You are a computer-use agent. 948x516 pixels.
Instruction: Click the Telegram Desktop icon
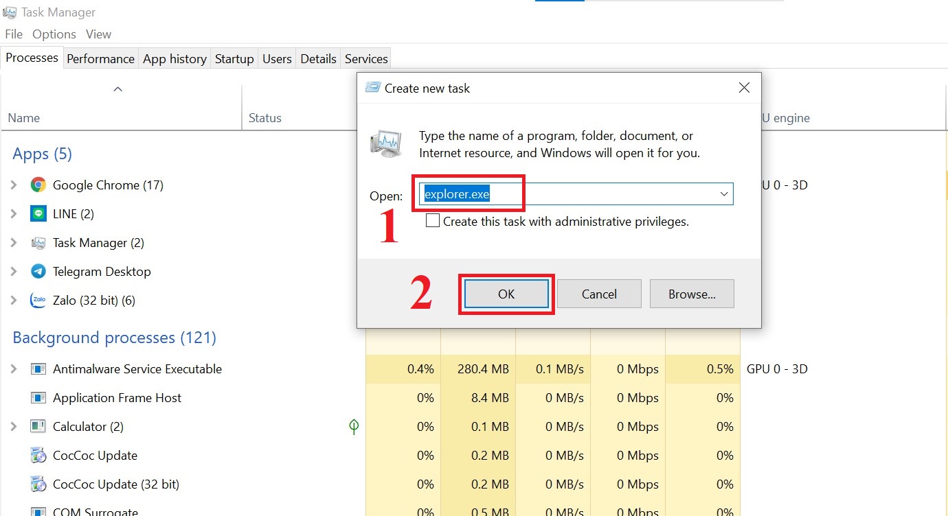[38, 271]
